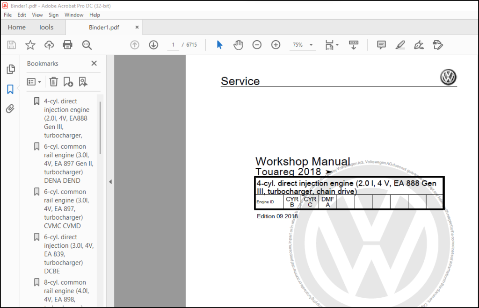Open the View menu
This screenshot has height=308, width=479.
coord(37,15)
